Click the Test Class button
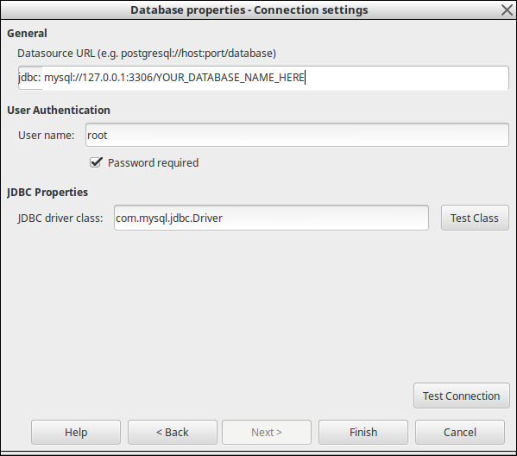Screen dimensions: 517x456 [x=475, y=218]
